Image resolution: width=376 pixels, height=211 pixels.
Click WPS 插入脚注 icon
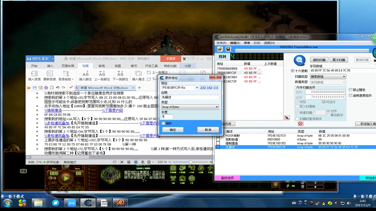click(x=85, y=74)
